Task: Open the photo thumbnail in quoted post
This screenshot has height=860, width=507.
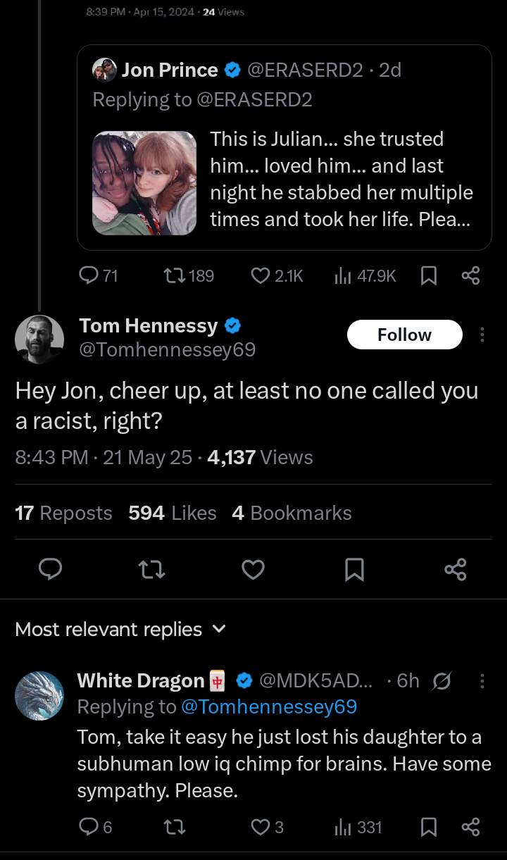Action: pyautogui.click(x=144, y=183)
